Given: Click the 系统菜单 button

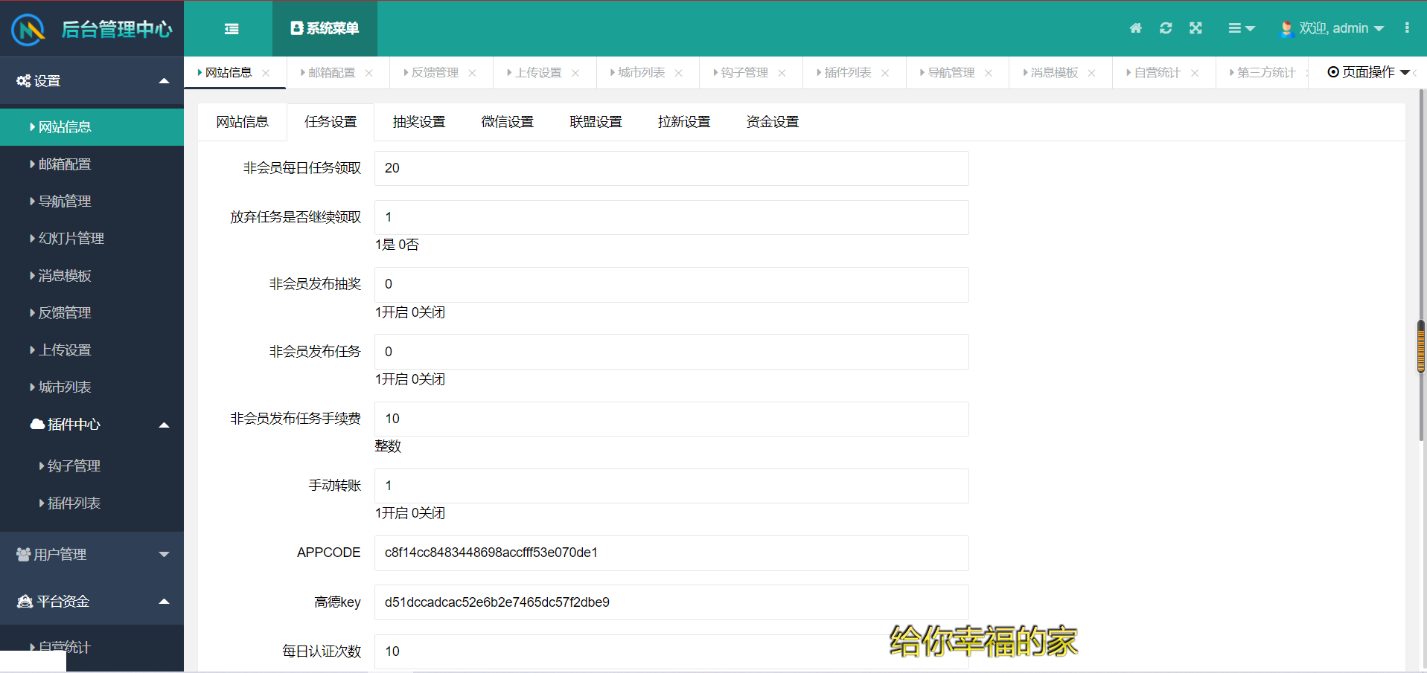Looking at the screenshot, I should click(325, 28).
